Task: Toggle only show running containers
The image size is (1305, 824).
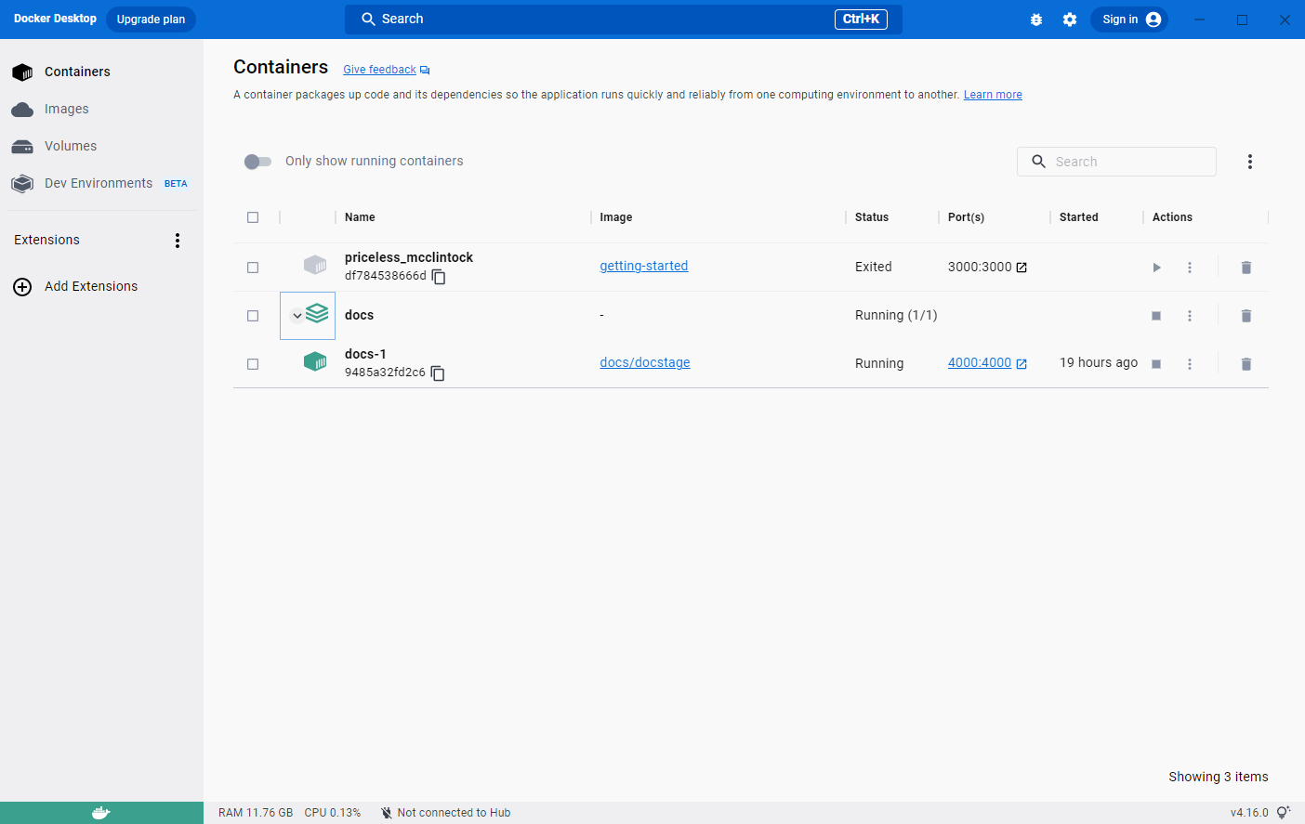Action: (257, 162)
